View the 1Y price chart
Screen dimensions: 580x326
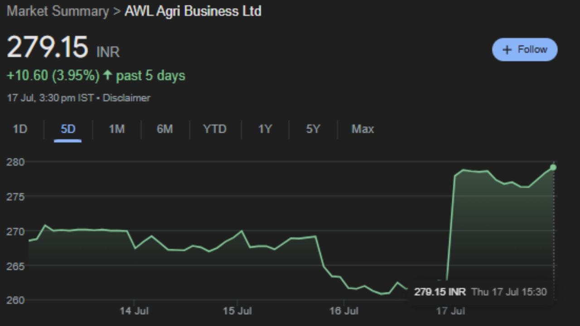[265, 129]
